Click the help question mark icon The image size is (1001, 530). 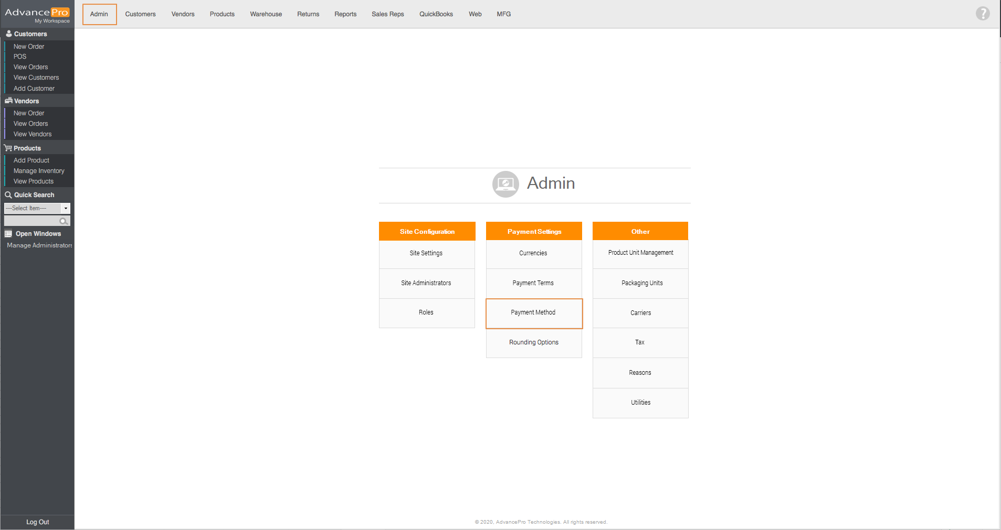click(982, 14)
